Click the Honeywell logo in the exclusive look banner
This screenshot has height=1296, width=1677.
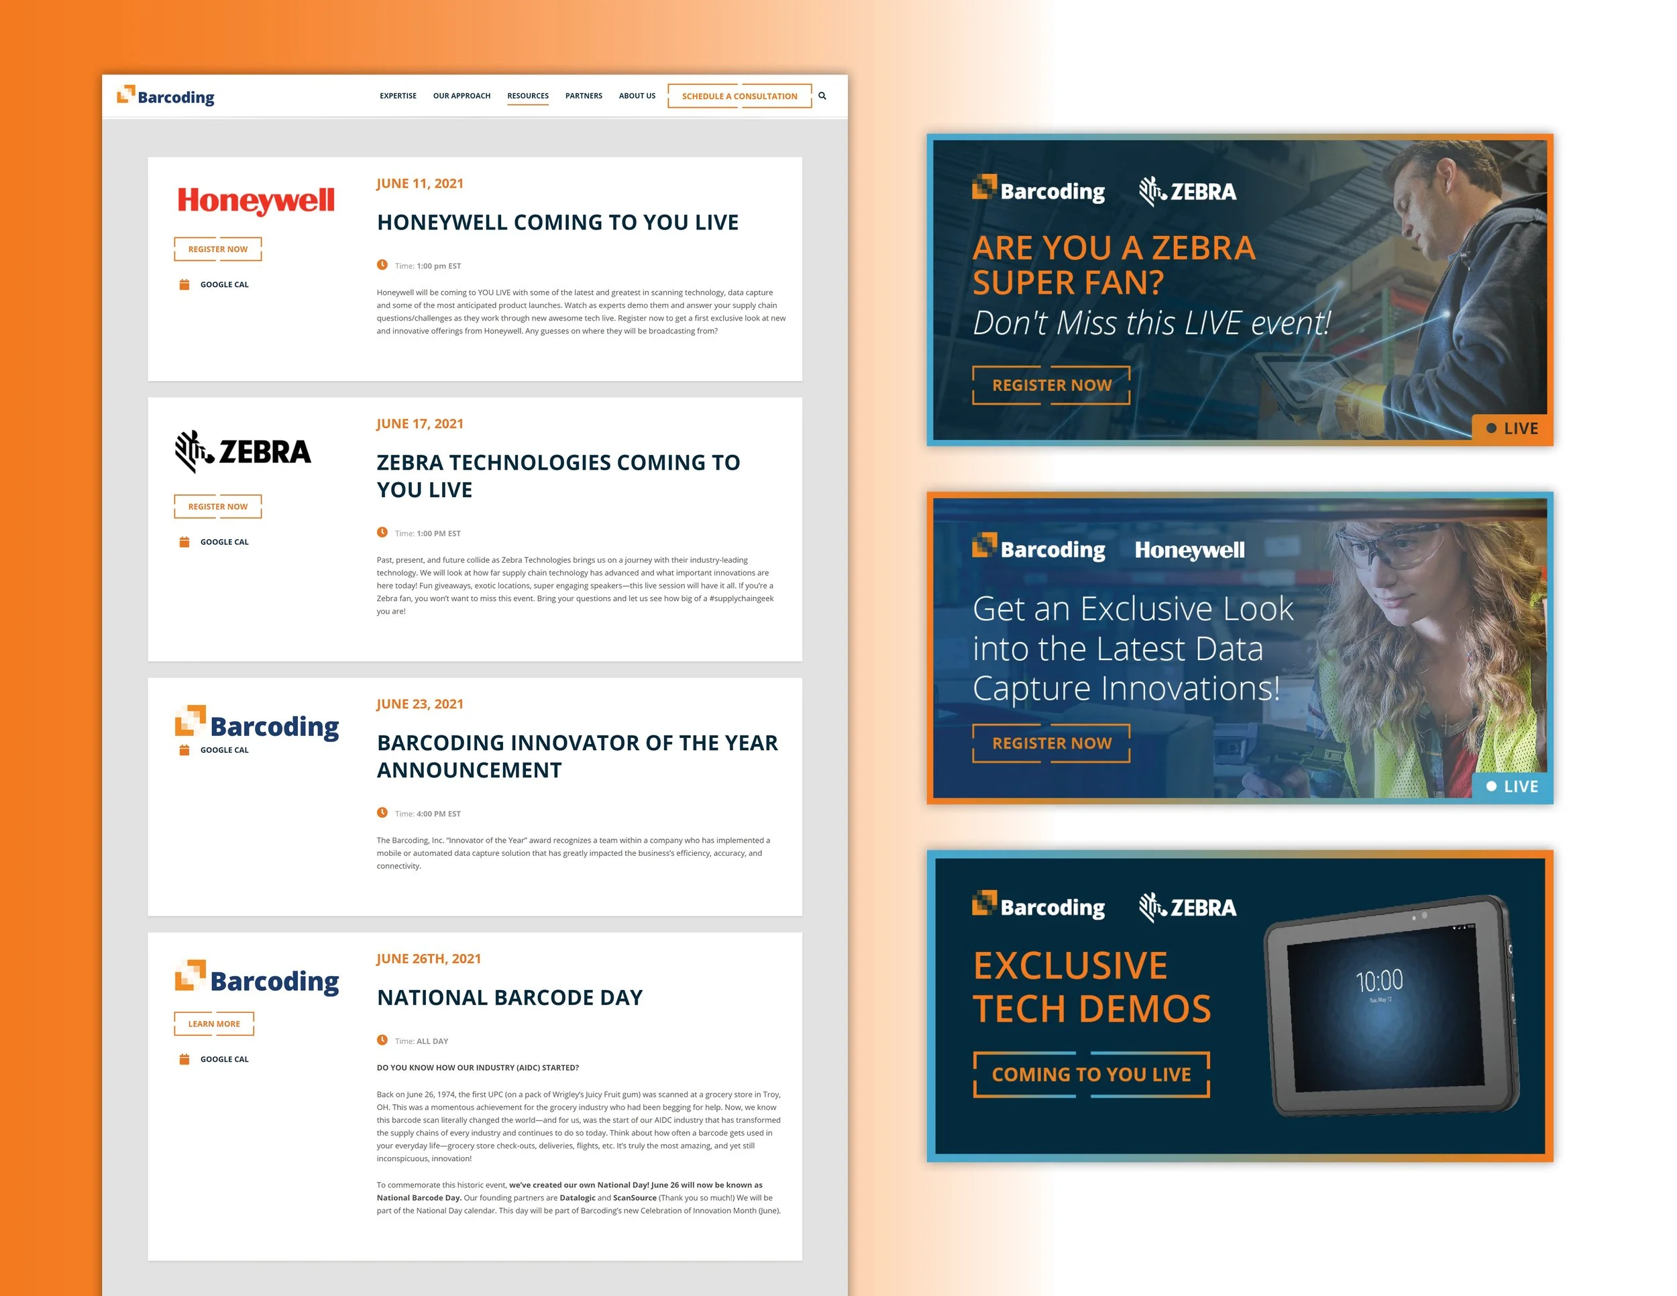point(1189,549)
